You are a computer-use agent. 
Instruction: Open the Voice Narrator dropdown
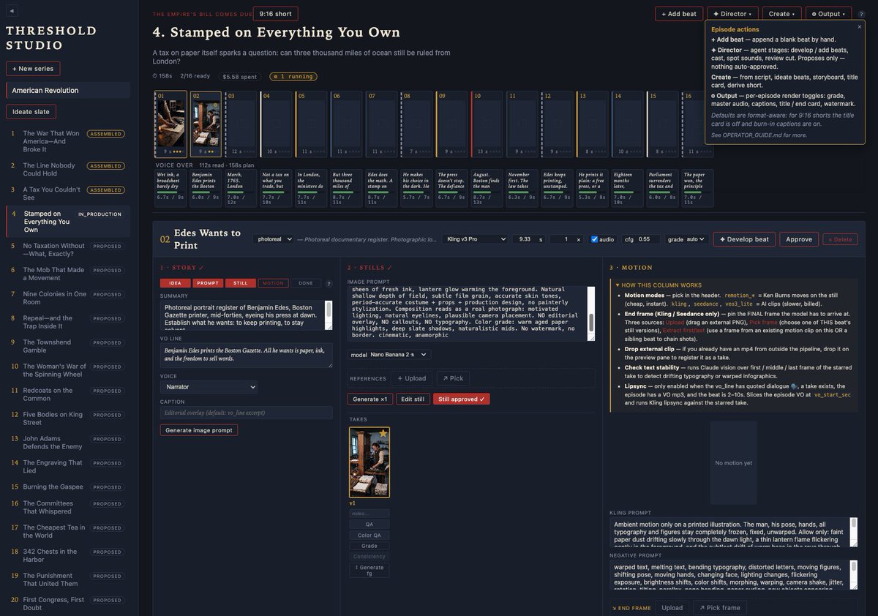click(209, 387)
